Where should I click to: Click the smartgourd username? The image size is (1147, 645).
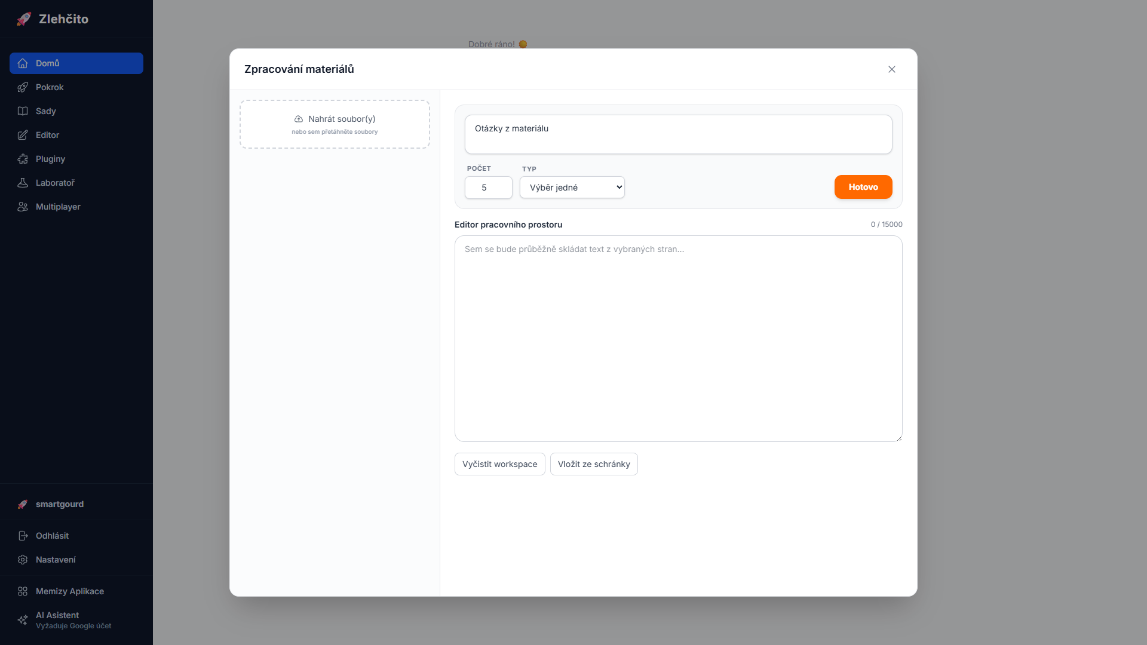(60, 504)
